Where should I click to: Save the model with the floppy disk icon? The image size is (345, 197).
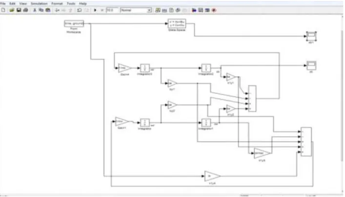pos(19,10)
